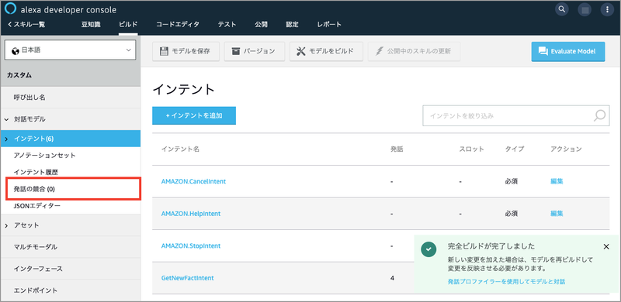The height and width of the screenshot is (302, 621).
Task: Open the レポート tab
Action: click(x=329, y=25)
